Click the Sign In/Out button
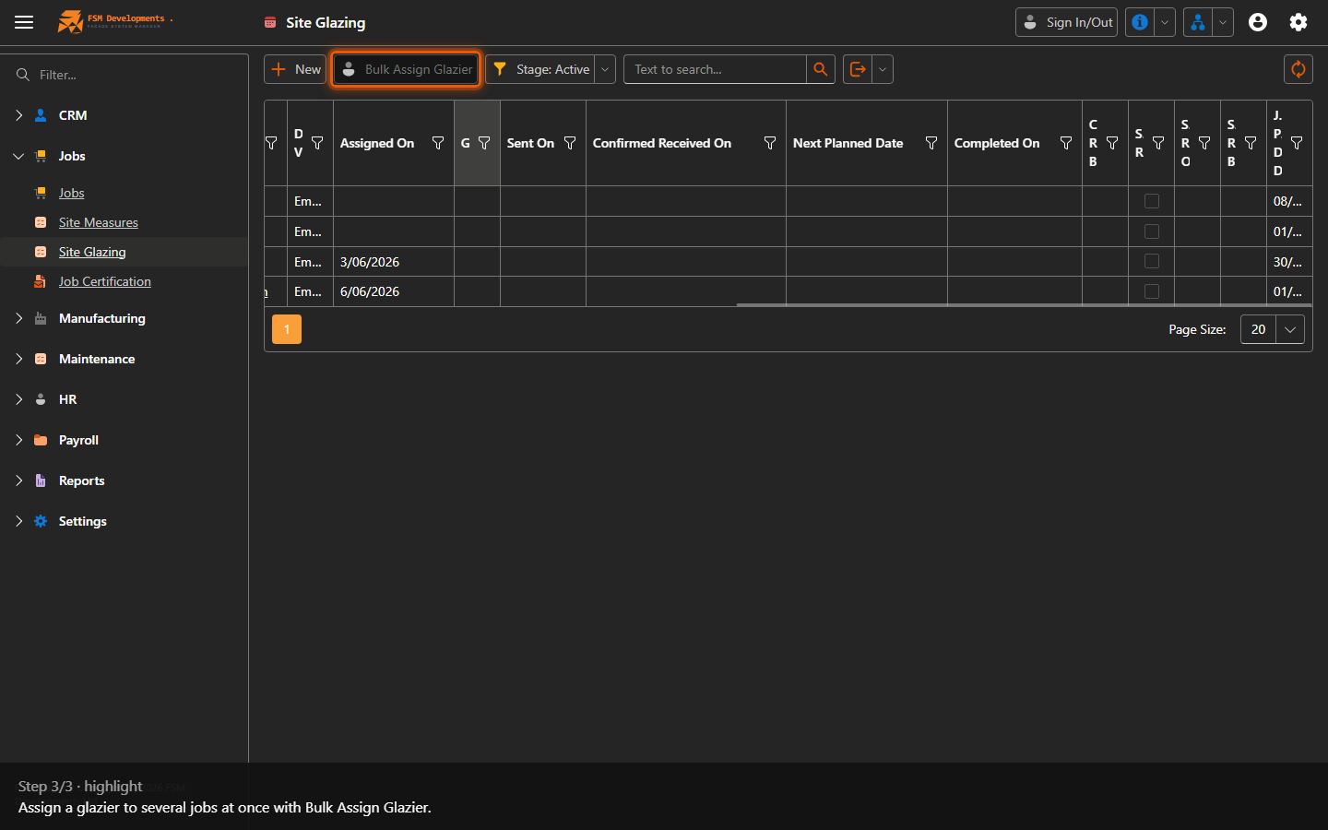 (1066, 22)
